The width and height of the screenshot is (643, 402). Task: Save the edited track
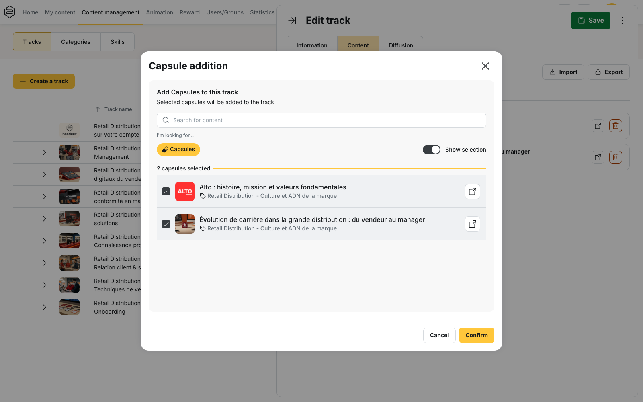[591, 21]
